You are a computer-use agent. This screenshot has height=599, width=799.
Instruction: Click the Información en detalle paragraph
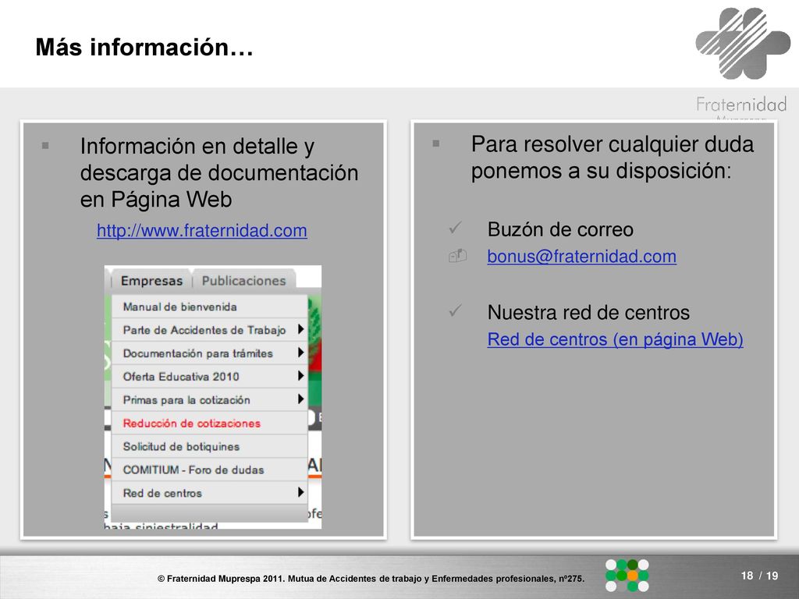tap(219, 172)
